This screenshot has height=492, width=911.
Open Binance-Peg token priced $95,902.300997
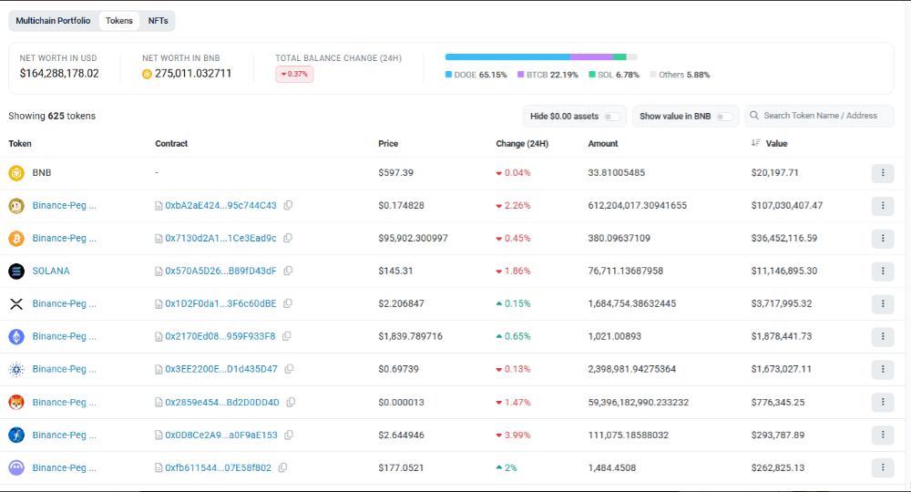tap(65, 238)
